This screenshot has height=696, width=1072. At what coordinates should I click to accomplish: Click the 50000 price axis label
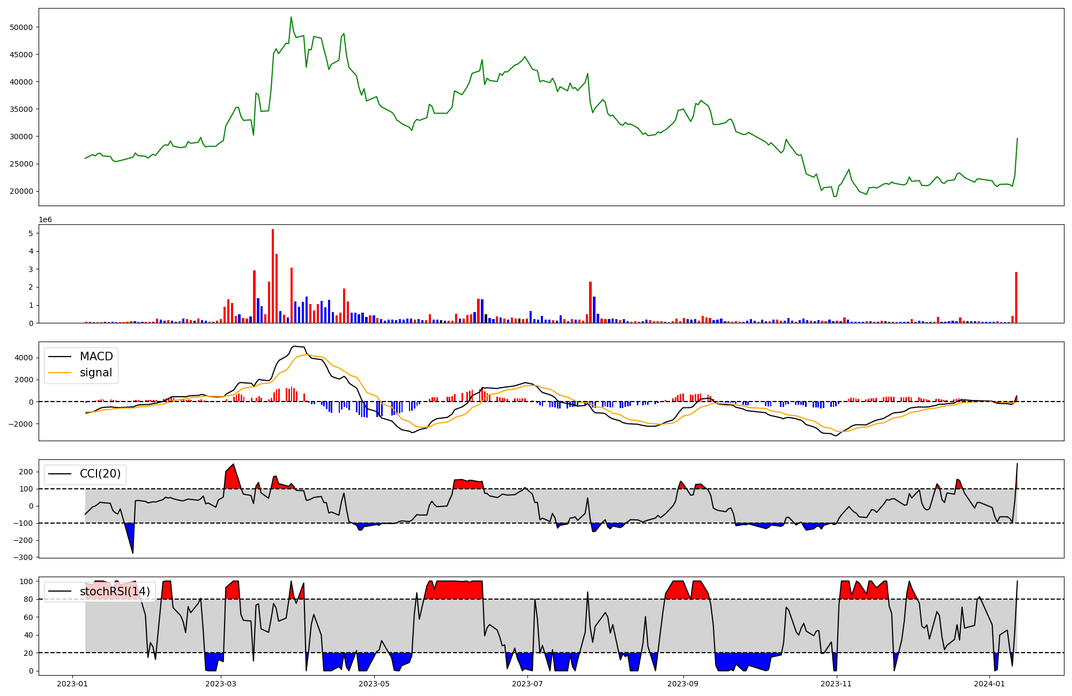pos(21,27)
